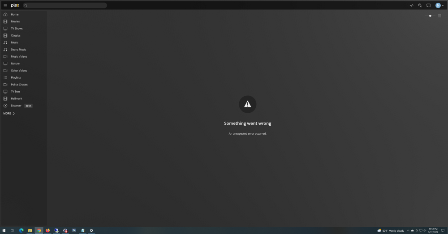Image resolution: width=448 pixels, height=234 pixels.
Task: Click the Movies film-strip icon
Action: coord(5,21)
